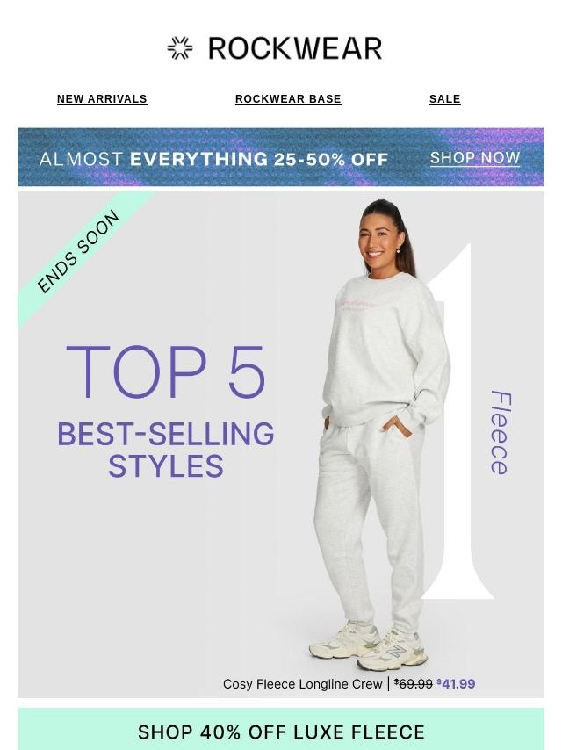Click the grey crew sweatshirt on model
The height and width of the screenshot is (750, 562).
(386, 350)
